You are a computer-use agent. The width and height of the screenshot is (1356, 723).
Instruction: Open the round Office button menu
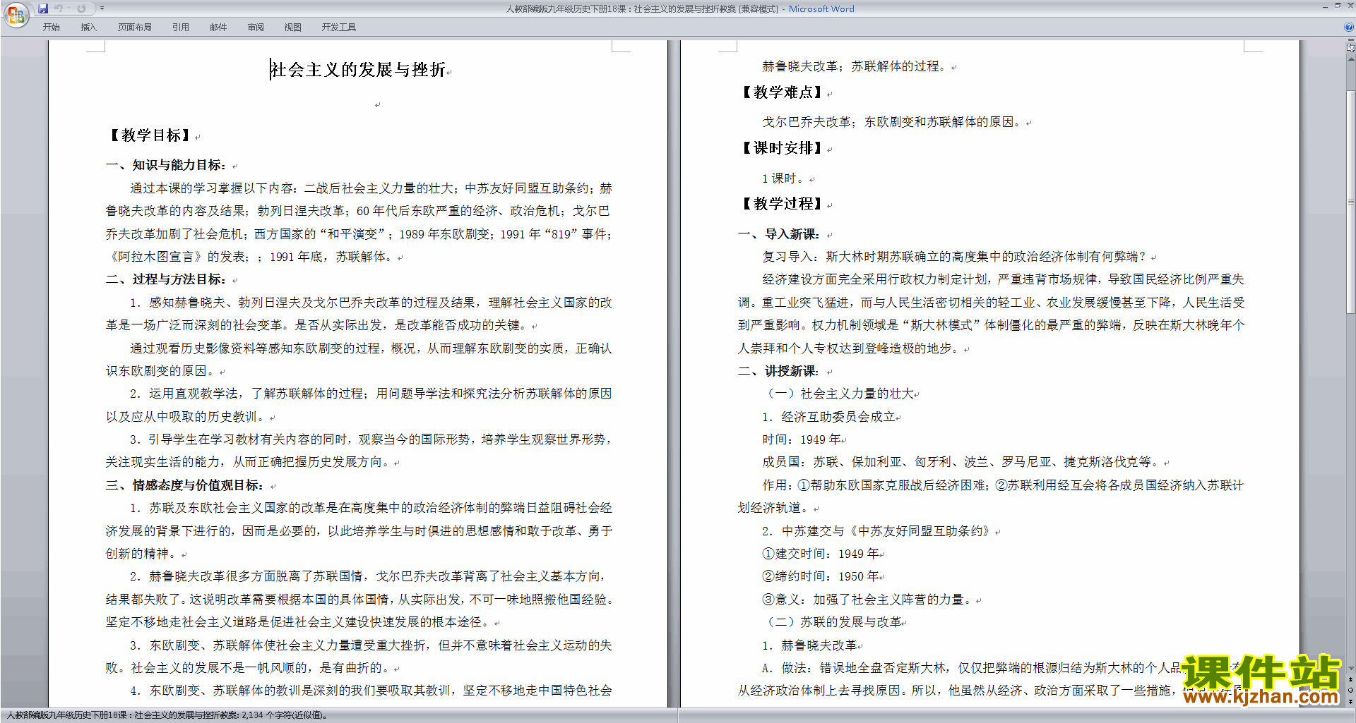point(16,15)
